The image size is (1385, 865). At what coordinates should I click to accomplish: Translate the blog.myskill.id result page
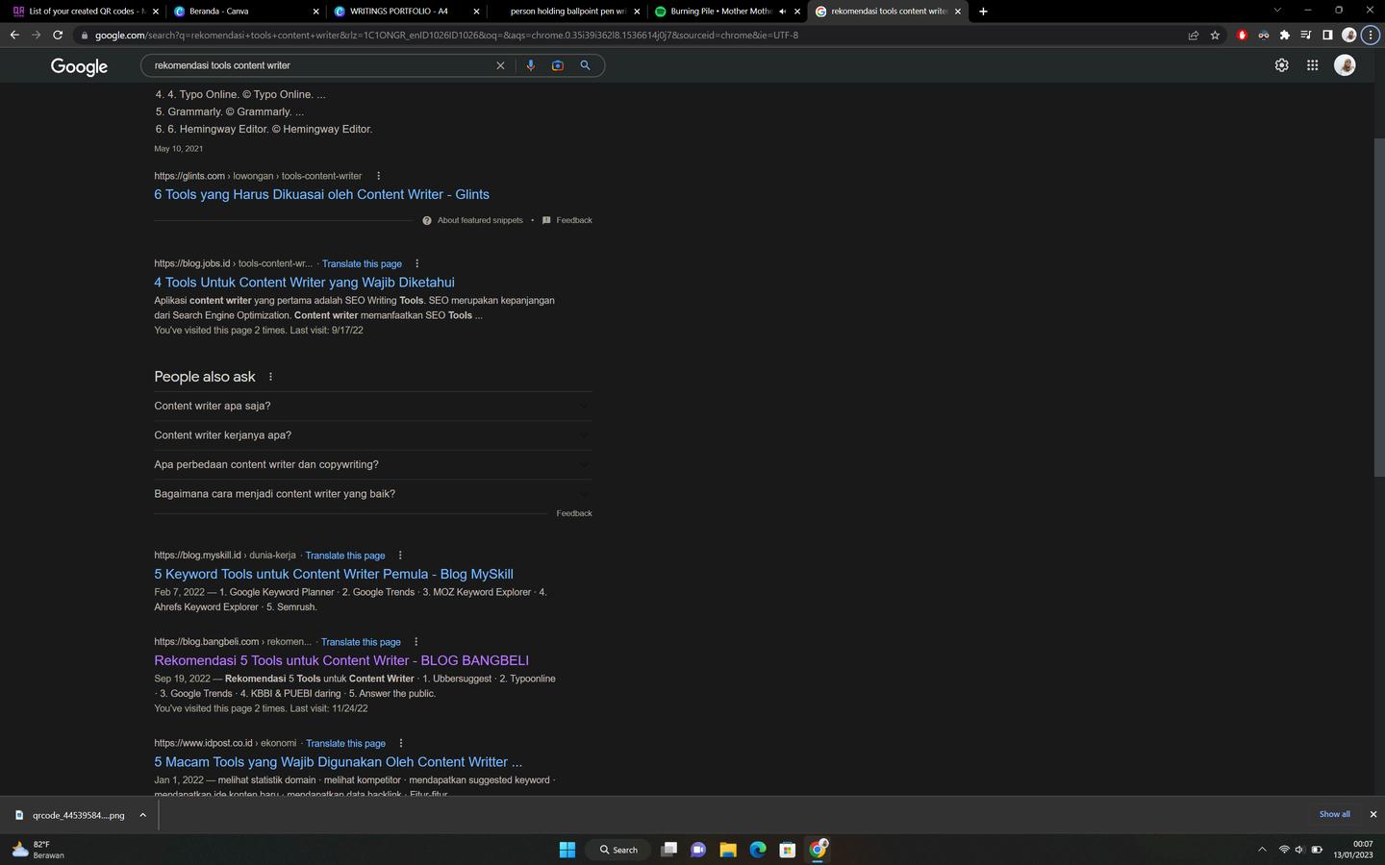pyautogui.click(x=345, y=556)
